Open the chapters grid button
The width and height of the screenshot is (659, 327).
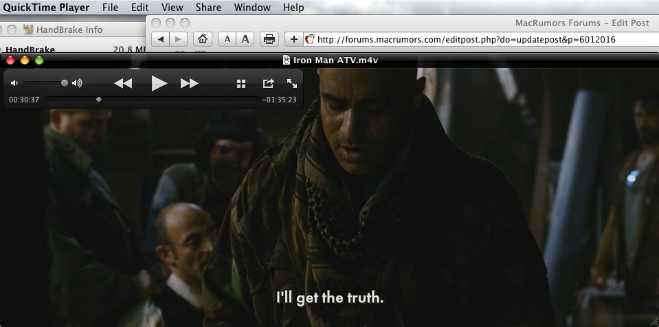[241, 84]
